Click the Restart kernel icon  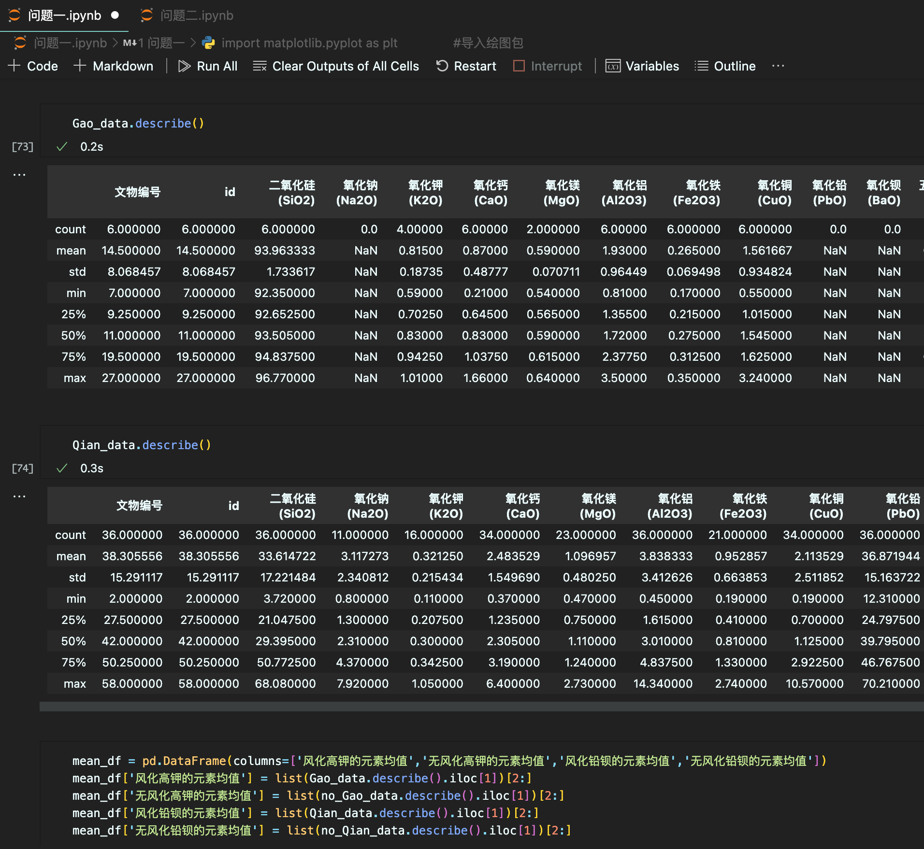click(442, 66)
